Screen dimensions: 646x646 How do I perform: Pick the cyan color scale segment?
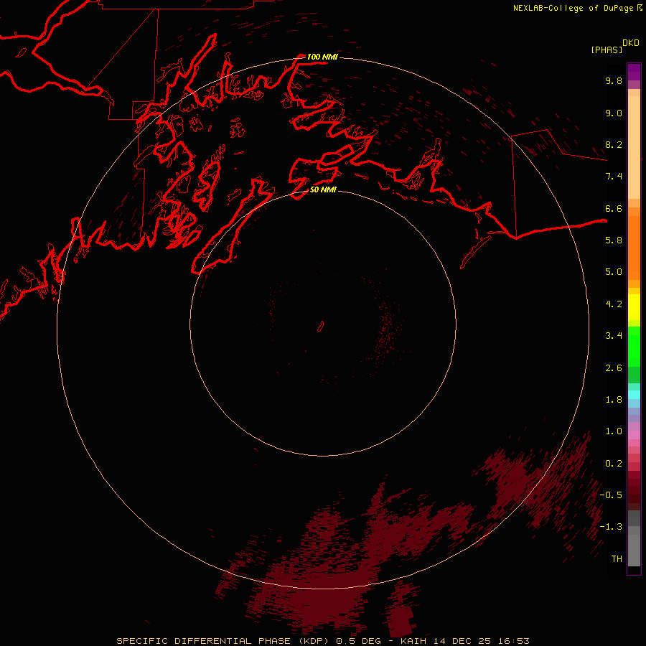634,395
